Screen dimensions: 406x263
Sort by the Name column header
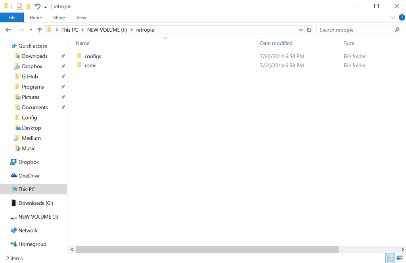[82, 43]
